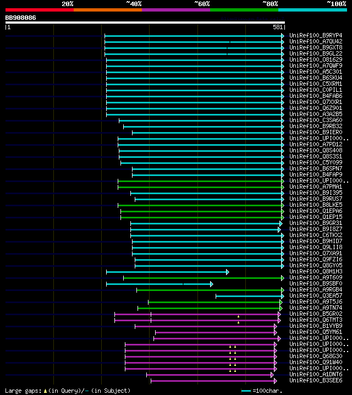This screenshot has width=352, height=395.
Task: Select hit label UniRef100_B1VYB9
Action: pos(316,326)
